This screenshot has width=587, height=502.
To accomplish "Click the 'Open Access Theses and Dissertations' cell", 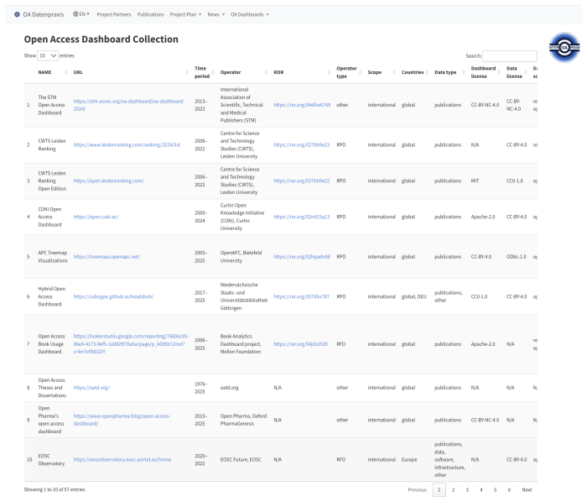I will click(x=52, y=388).
